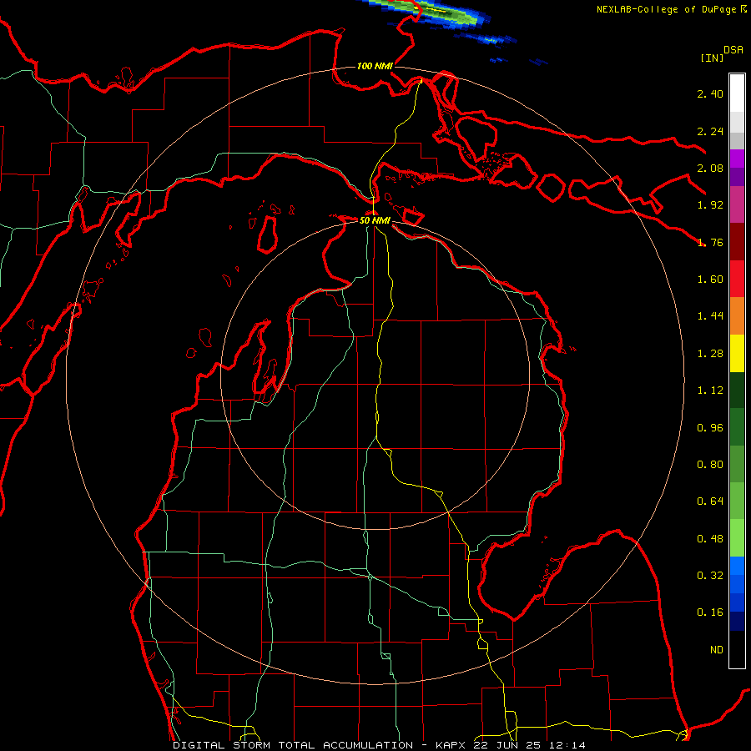751x751 pixels.
Task: Click the 2.24 legend value
Action: [710, 131]
